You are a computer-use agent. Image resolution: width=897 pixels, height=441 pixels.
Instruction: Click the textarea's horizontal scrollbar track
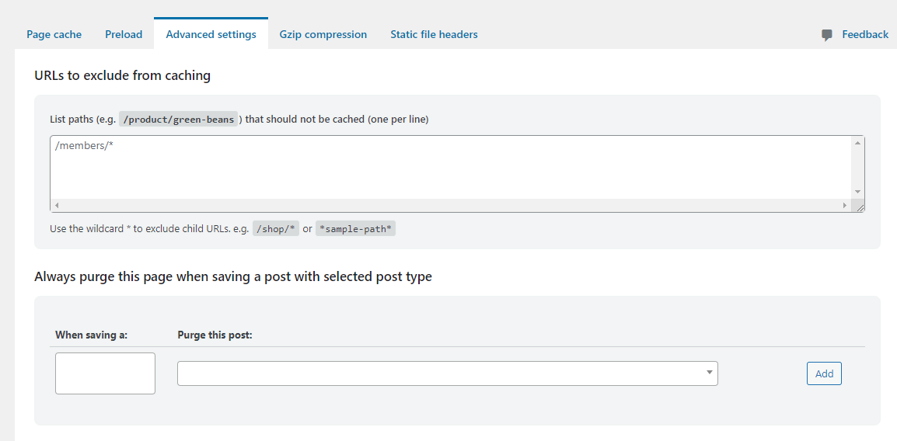point(451,206)
